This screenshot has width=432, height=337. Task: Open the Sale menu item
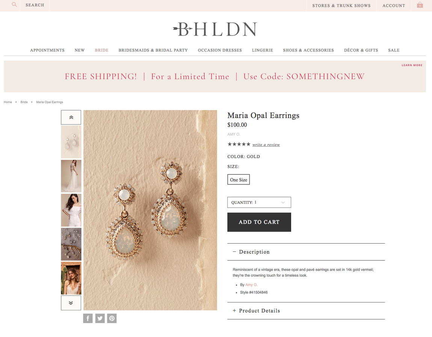coord(394,50)
